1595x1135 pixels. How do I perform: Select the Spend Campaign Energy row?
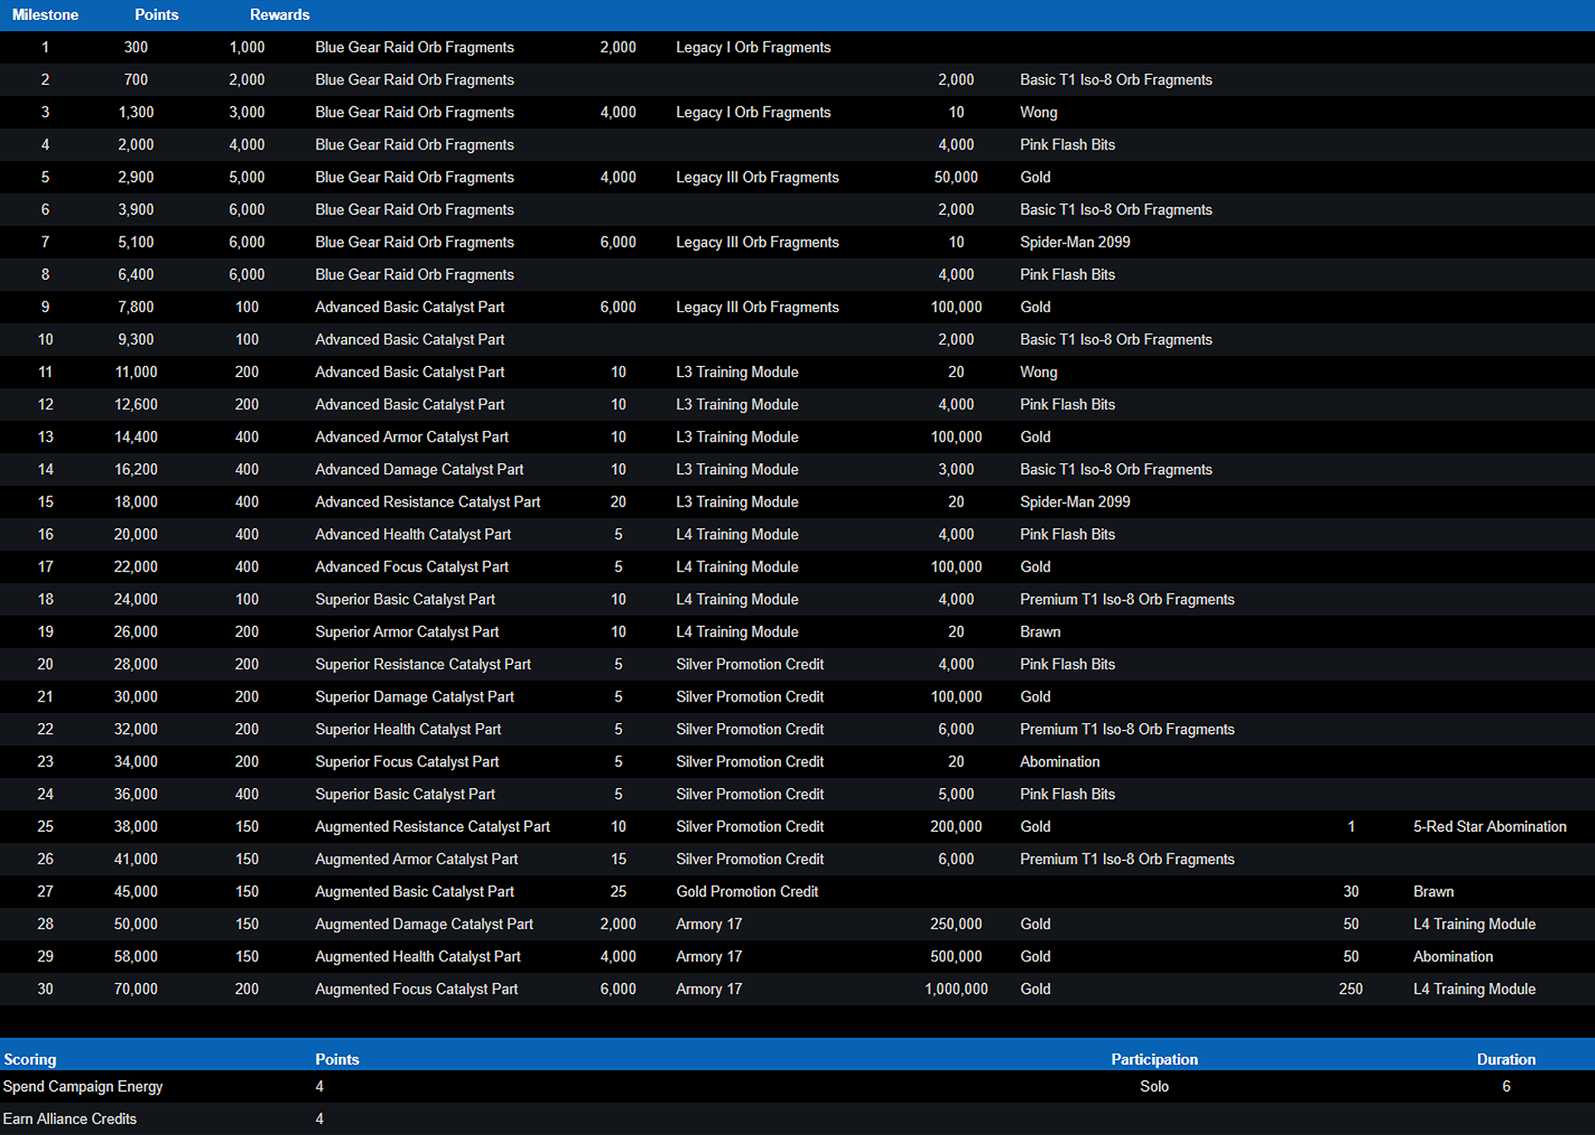point(83,1087)
